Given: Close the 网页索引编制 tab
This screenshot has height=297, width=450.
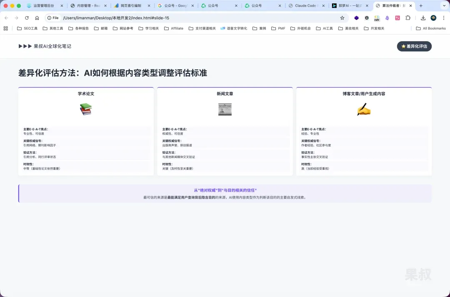Looking at the screenshot, I should point(149,6).
